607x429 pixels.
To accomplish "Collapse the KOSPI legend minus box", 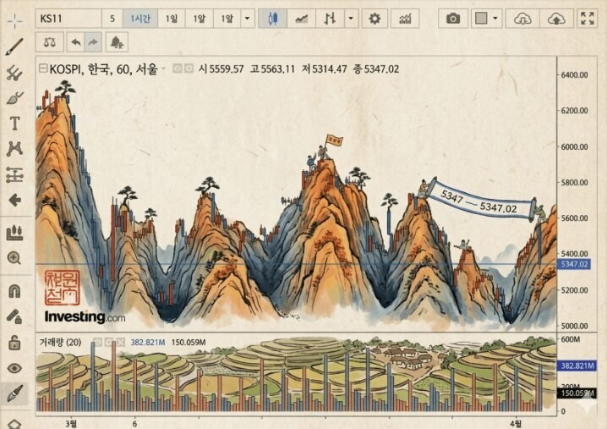I will tap(43, 69).
